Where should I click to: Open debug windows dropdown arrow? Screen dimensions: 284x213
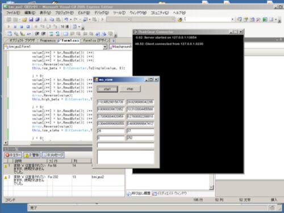click(x=79, y=27)
